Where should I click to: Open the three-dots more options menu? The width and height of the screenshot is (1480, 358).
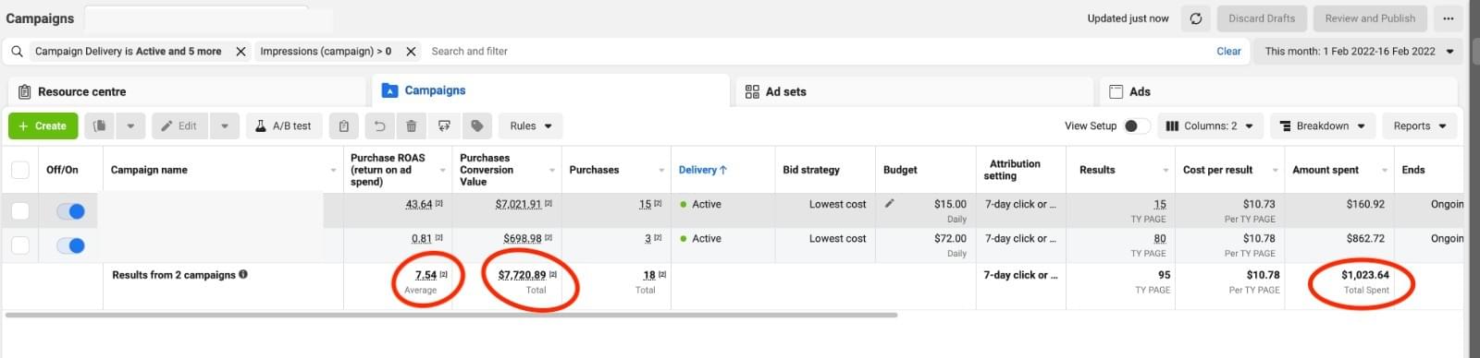tap(1448, 18)
